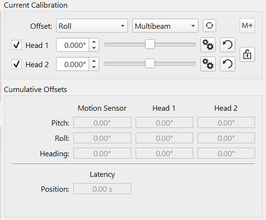Screen dimensions: 266x220
Task: Click the Head 2 angle input field
Action: 72,64
